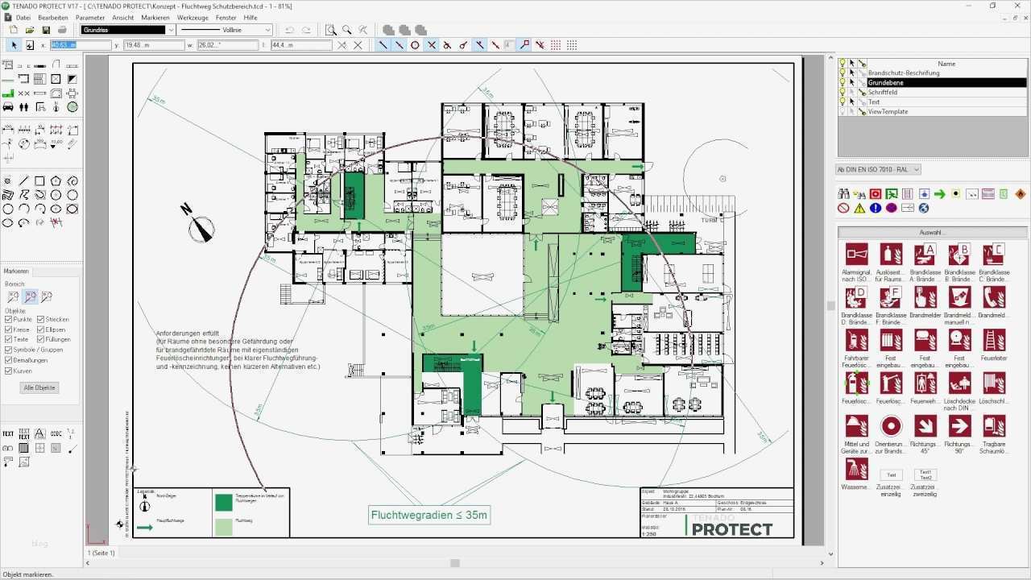Pick the Richtungspfeil 45° symbol
The height and width of the screenshot is (580, 1031).
pos(925,425)
